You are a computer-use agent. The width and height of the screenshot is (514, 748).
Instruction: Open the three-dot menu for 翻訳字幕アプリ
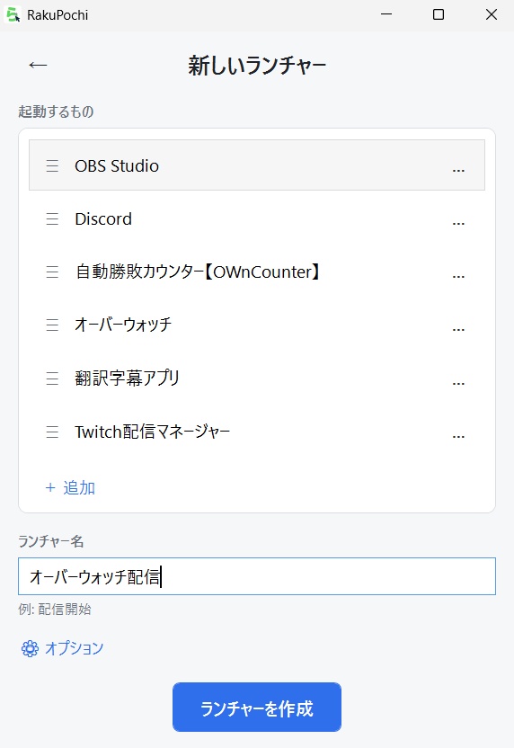point(458,383)
